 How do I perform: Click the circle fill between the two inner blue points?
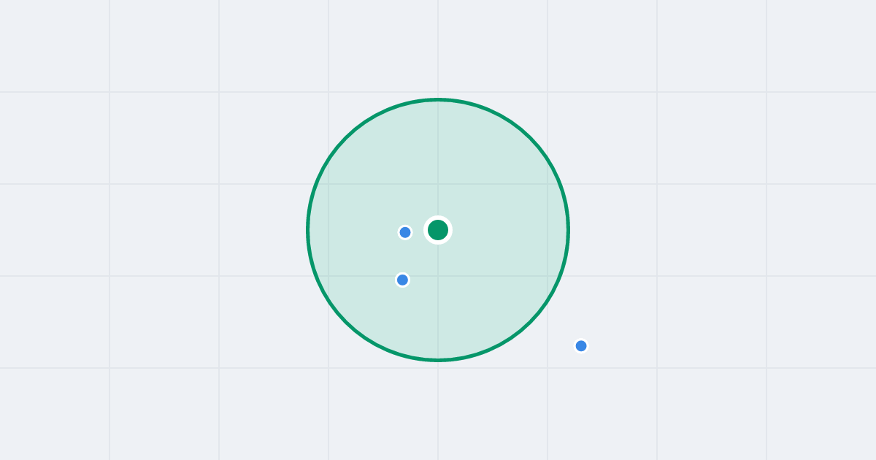click(x=404, y=256)
